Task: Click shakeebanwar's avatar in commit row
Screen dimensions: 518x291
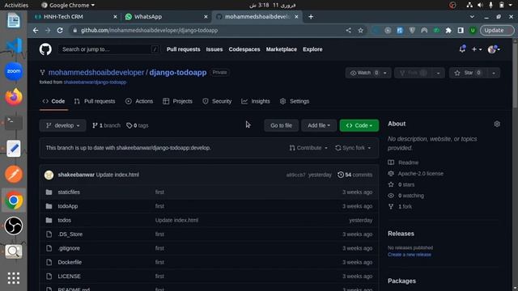Action: [x=49, y=175]
